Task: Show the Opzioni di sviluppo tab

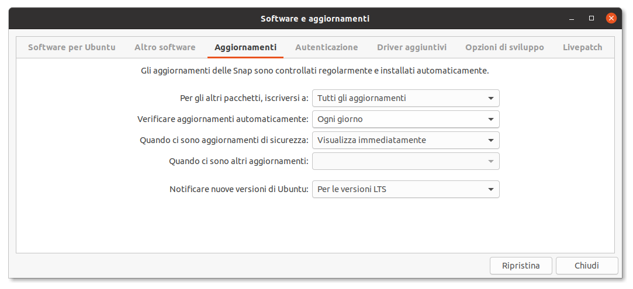Action: pos(504,47)
